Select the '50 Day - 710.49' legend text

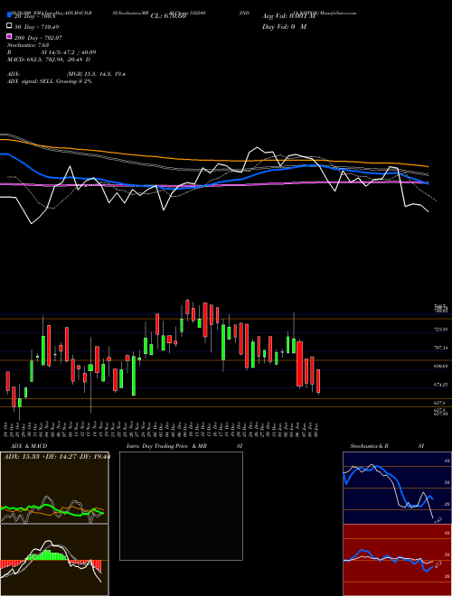click(x=36, y=27)
